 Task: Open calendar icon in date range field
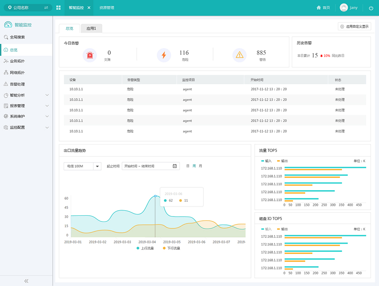pyautogui.click(x=175, y=166)
